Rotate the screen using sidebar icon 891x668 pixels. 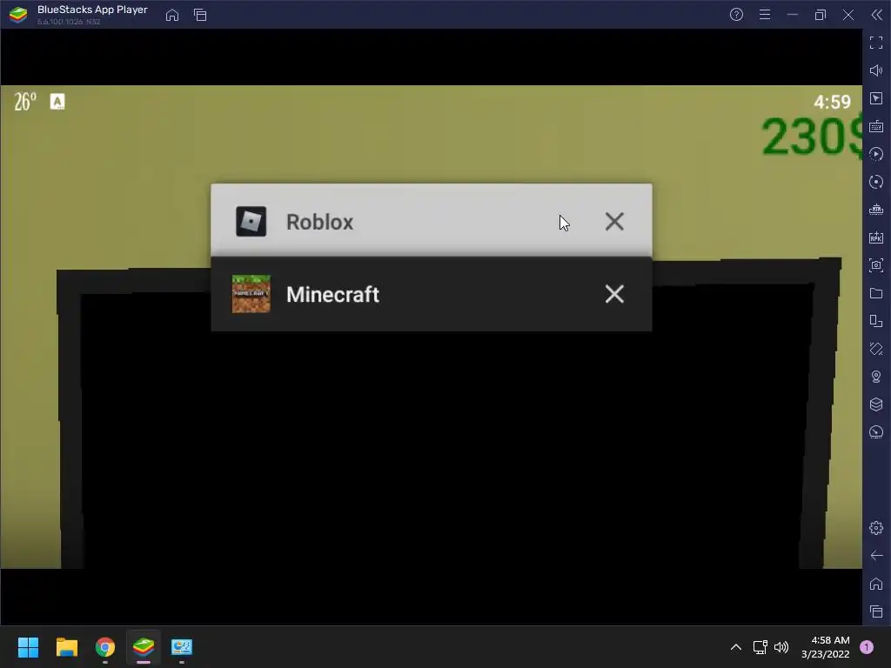pyautogui.click(x=876, y=349)
